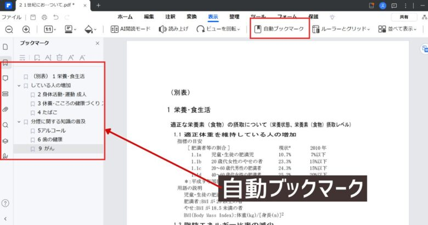The height and width of the screenshot is (225, 428).
Task: Open ビューを回転 rotate view dropdown
Action: pyautogui.click(x=218, y=29)
